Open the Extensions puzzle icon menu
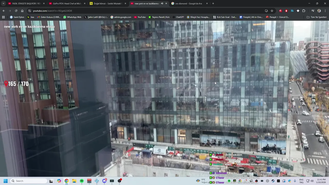The height and width of the screenshot is (185, 329). 304,11
